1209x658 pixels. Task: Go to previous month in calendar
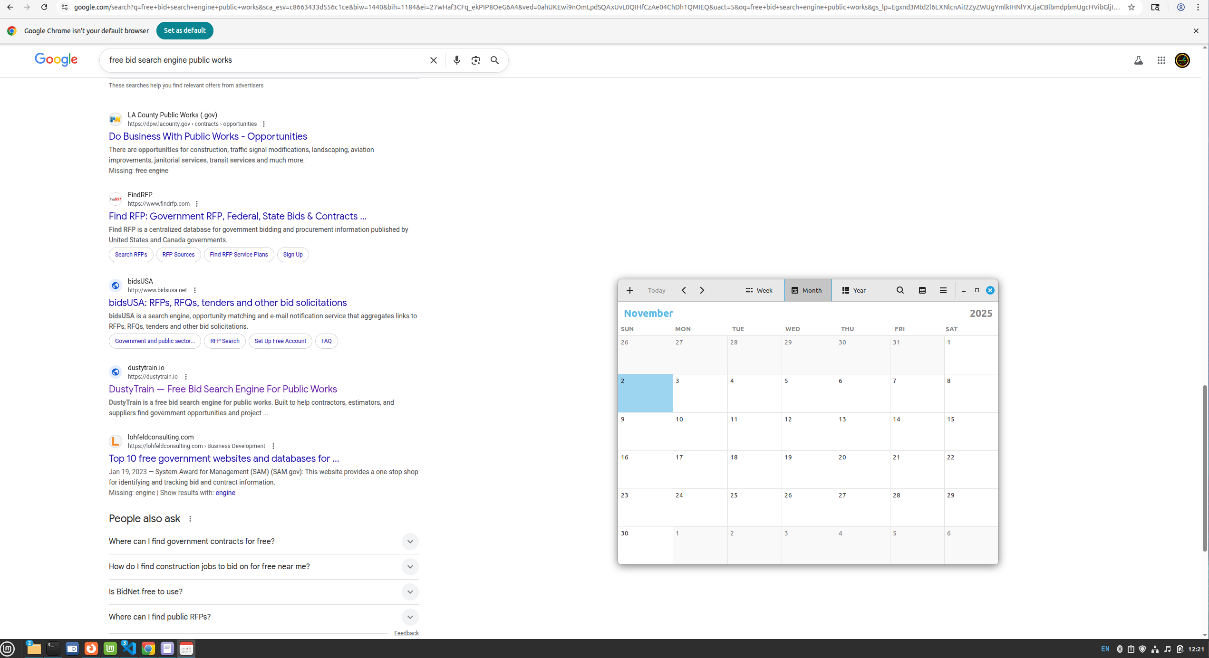coord(683,290)
